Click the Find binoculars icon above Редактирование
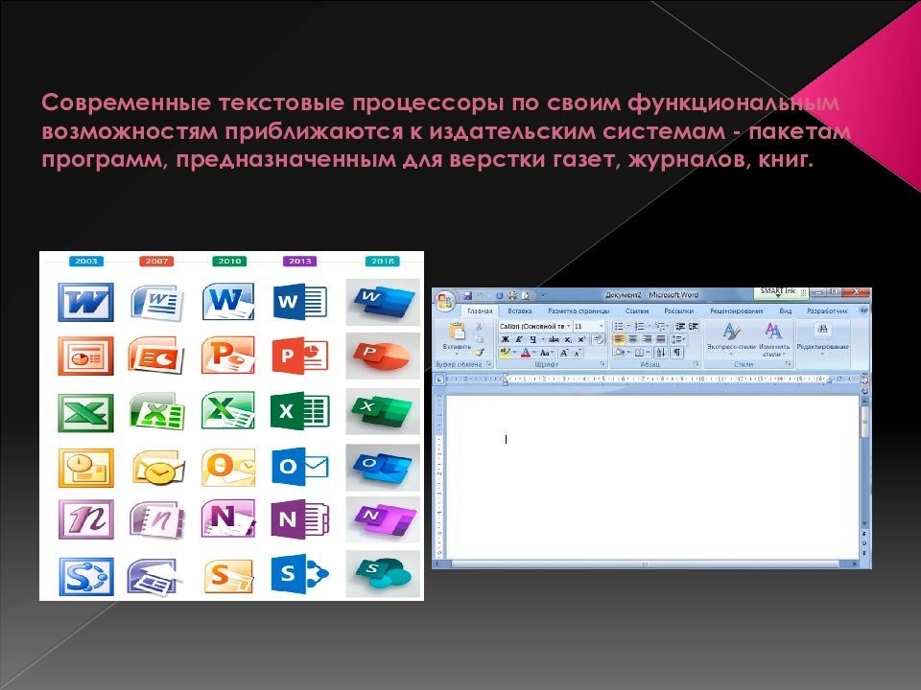921x690 pixels. pos(823,330)
